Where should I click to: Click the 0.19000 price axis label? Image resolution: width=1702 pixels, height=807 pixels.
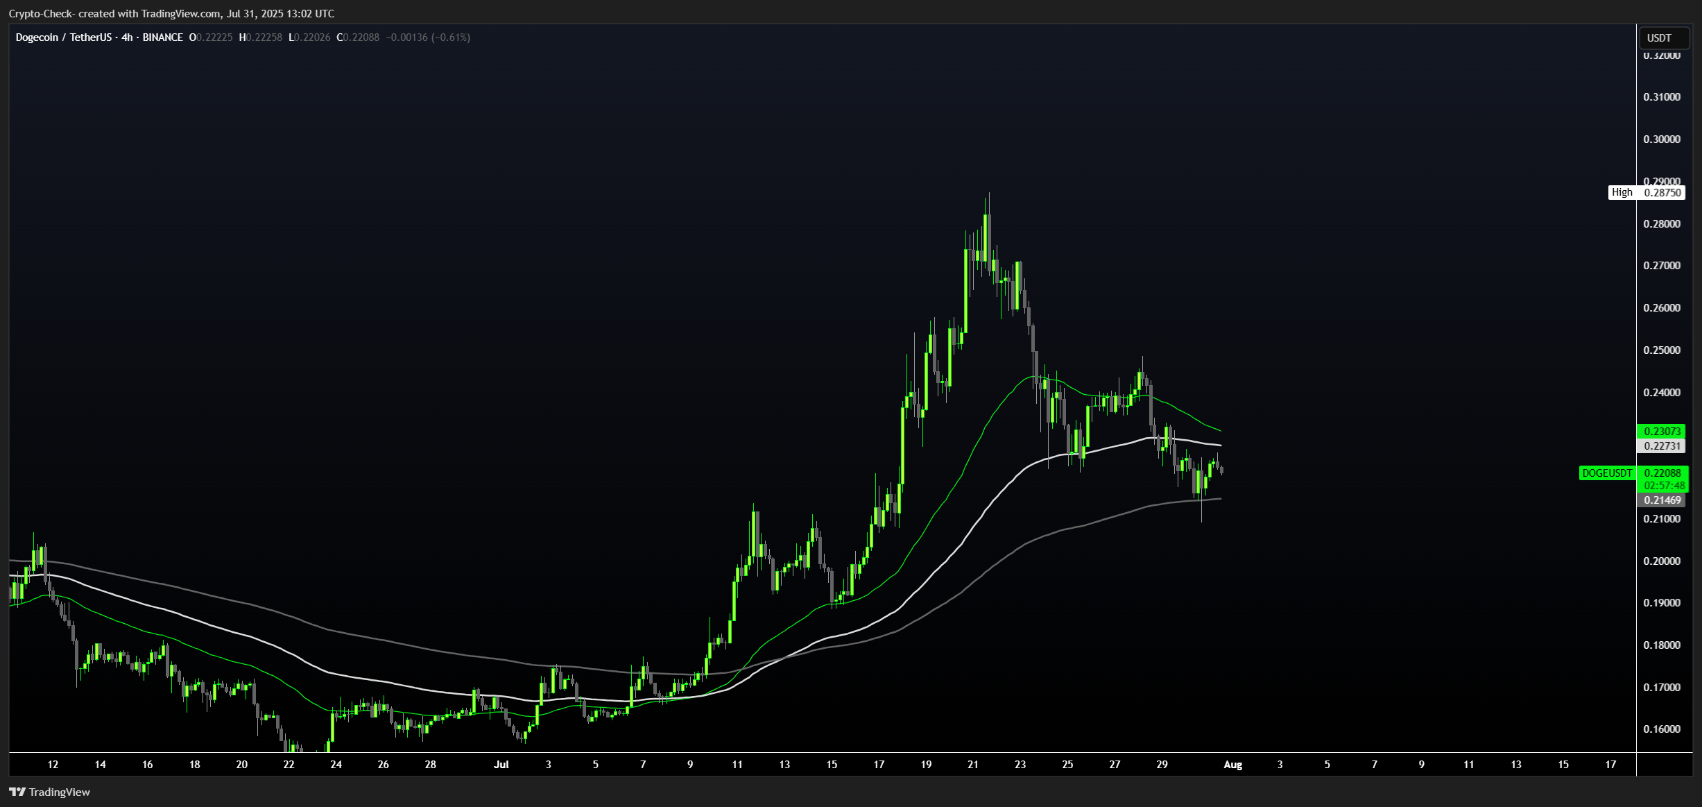click(1662, 602)
